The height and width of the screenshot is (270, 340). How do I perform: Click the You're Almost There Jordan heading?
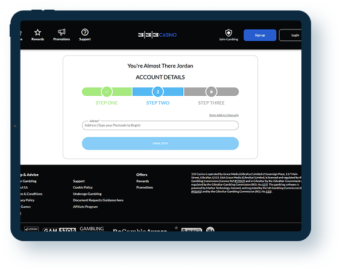(160, 66)
